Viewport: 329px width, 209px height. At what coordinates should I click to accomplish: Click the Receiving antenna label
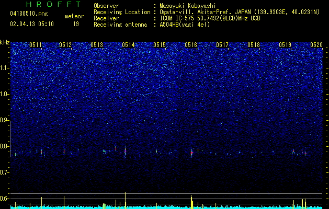120,25
